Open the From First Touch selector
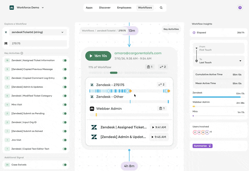249x171 pixels. tap(219, 48)
